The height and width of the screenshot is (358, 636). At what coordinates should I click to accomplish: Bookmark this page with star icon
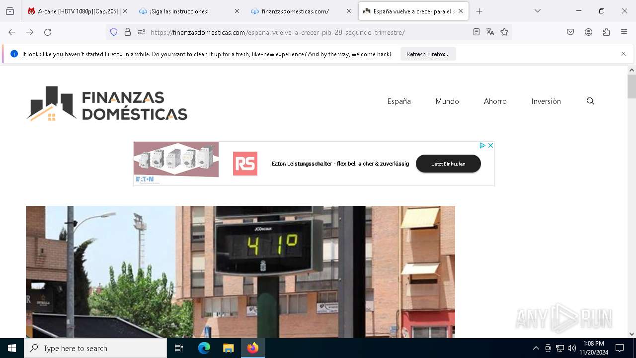[x=504, y=32]
